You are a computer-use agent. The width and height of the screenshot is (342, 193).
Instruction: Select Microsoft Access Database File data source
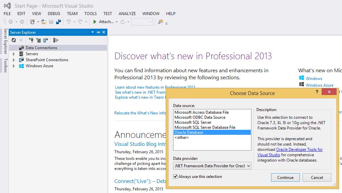[212, 112]
